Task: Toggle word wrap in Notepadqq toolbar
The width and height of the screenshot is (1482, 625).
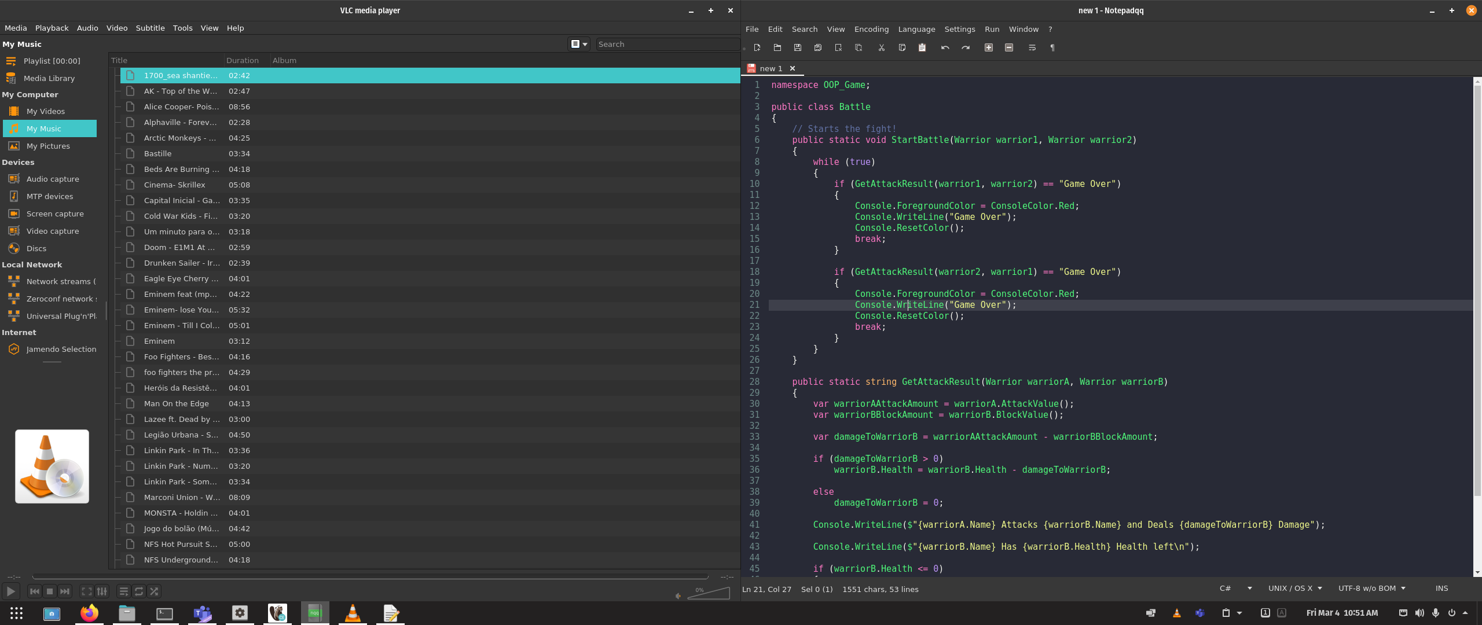Action: coord(1032,47)
